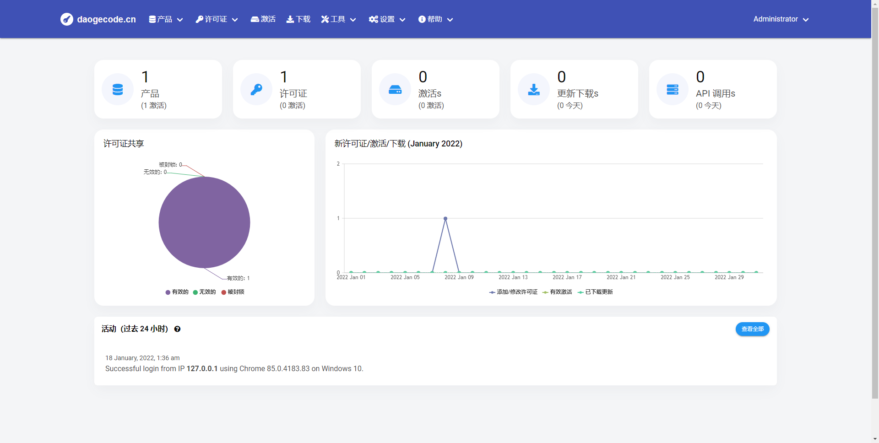
Task: Click the 查看全部 button
Action: (752, 329)
